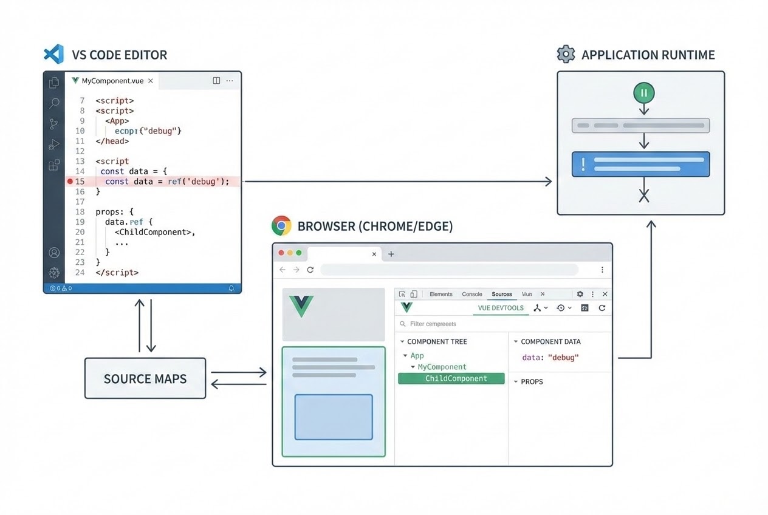Click the <ChildComponent> code on line 20
The height and width of the screenshot is (515, 768).
coord(155,232)
